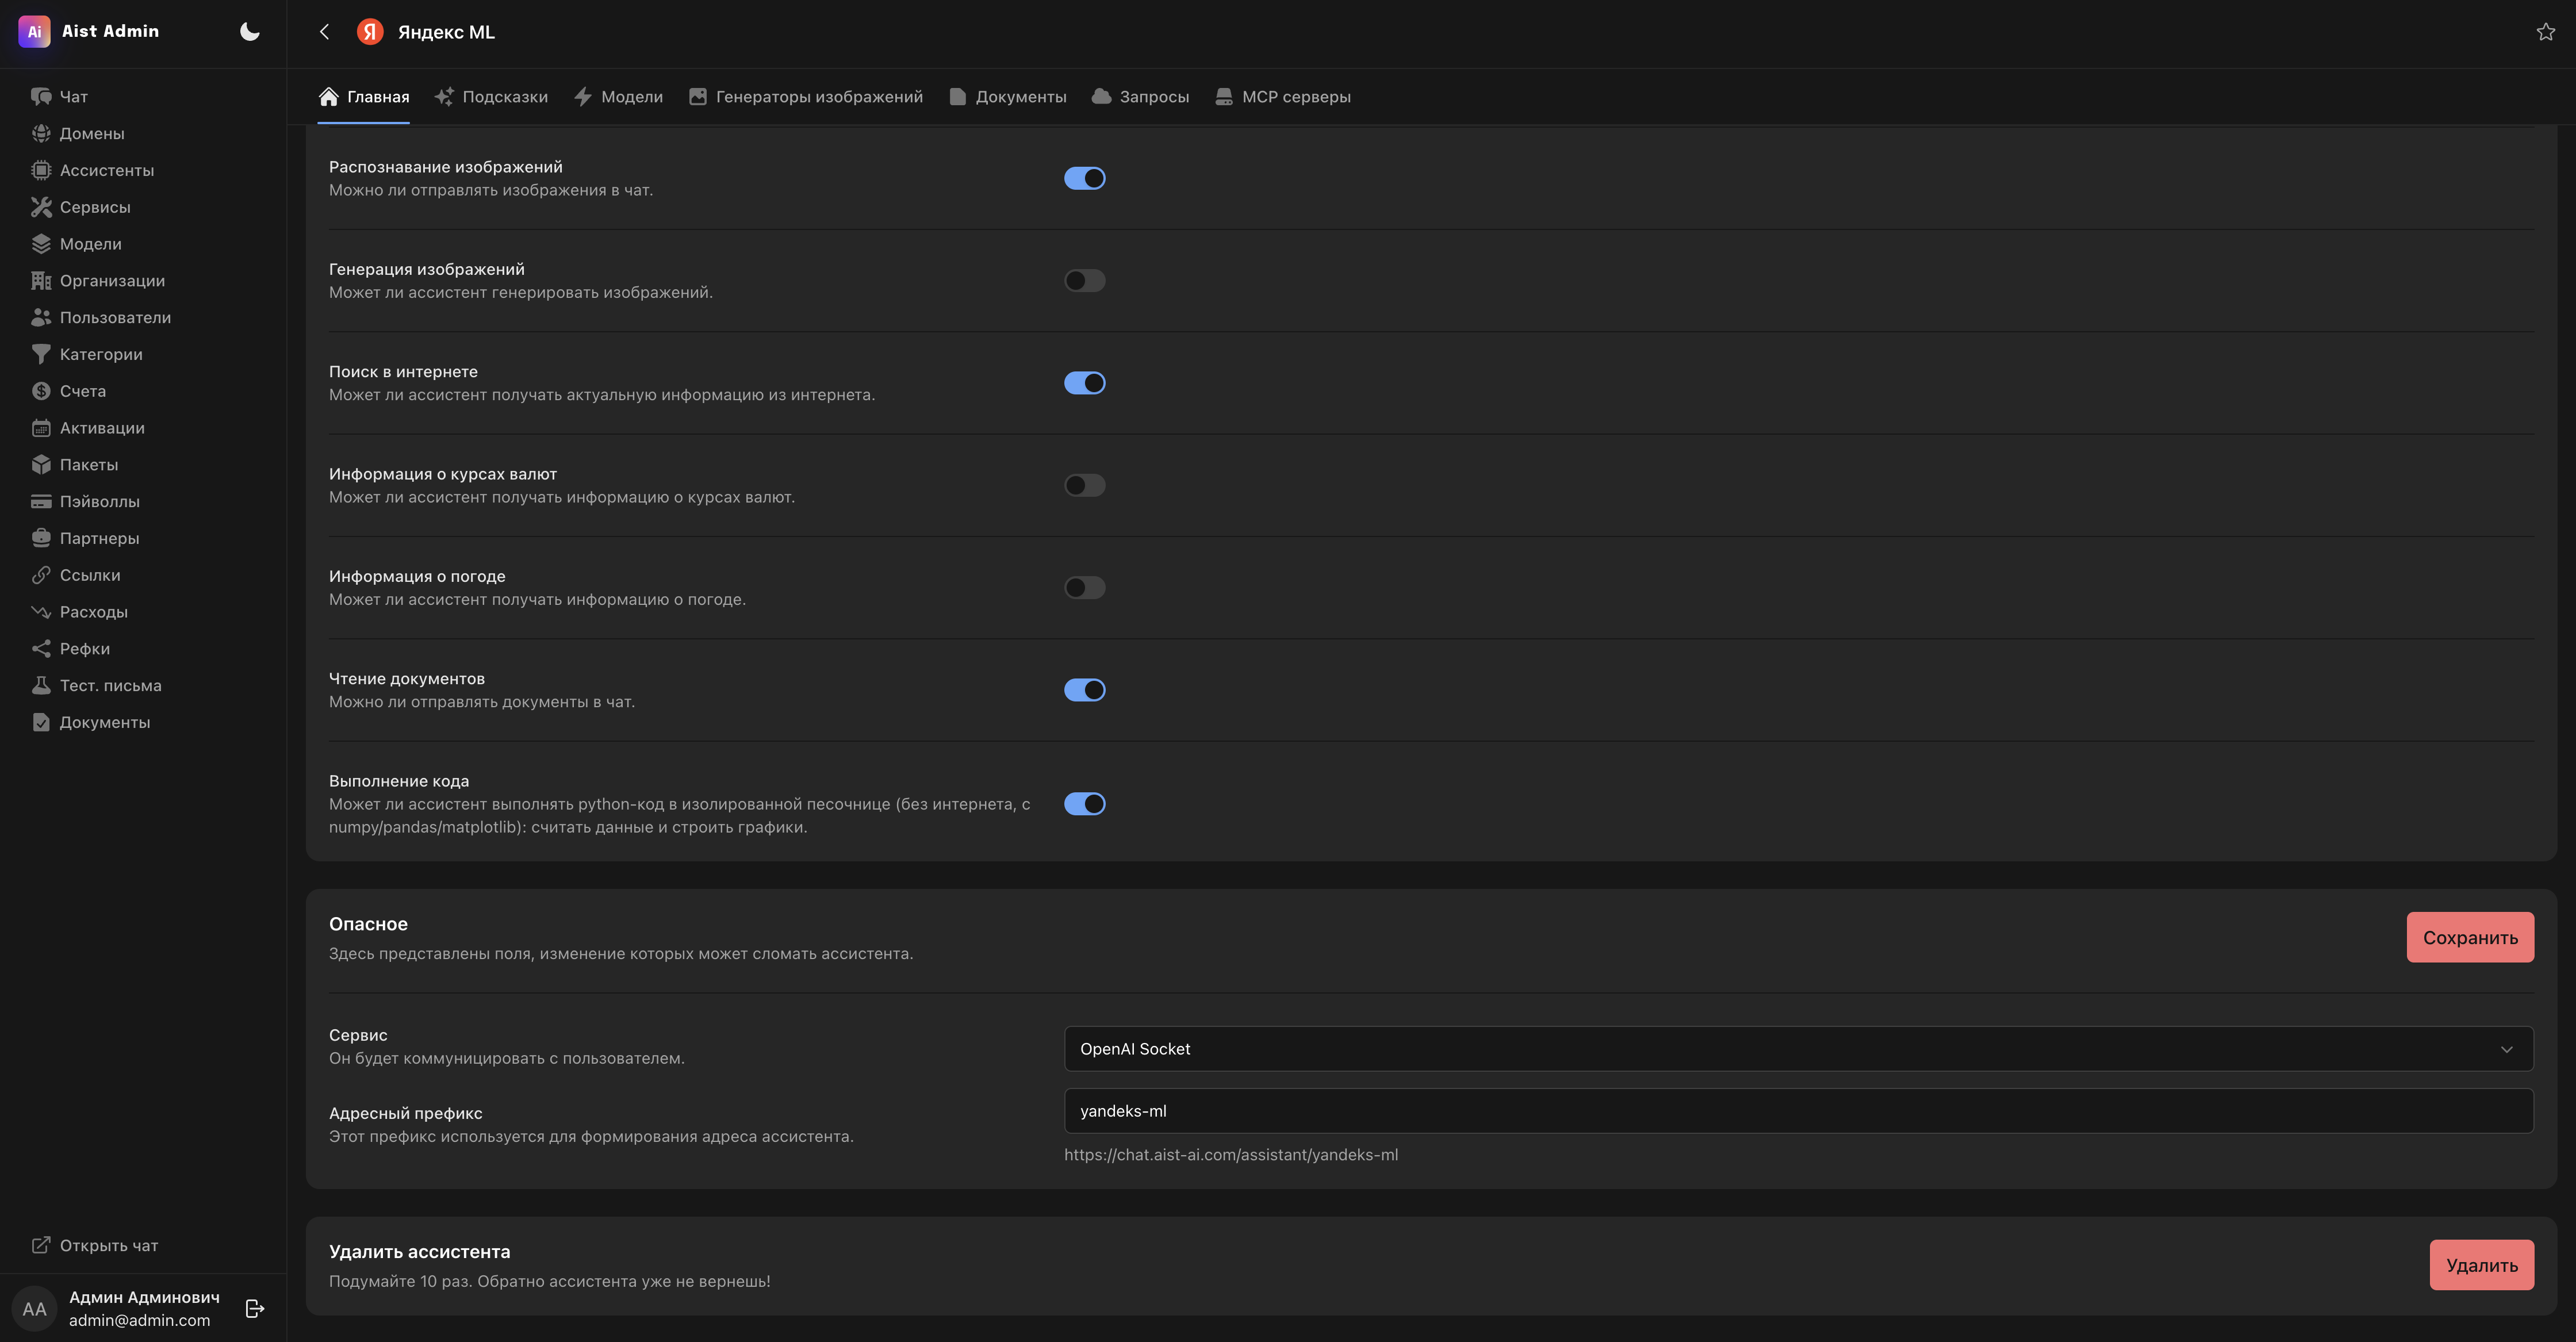Screen dimensions: 2576x1342
Task: Click the Yandex logo icon in header
Action: tap(370, 32)
